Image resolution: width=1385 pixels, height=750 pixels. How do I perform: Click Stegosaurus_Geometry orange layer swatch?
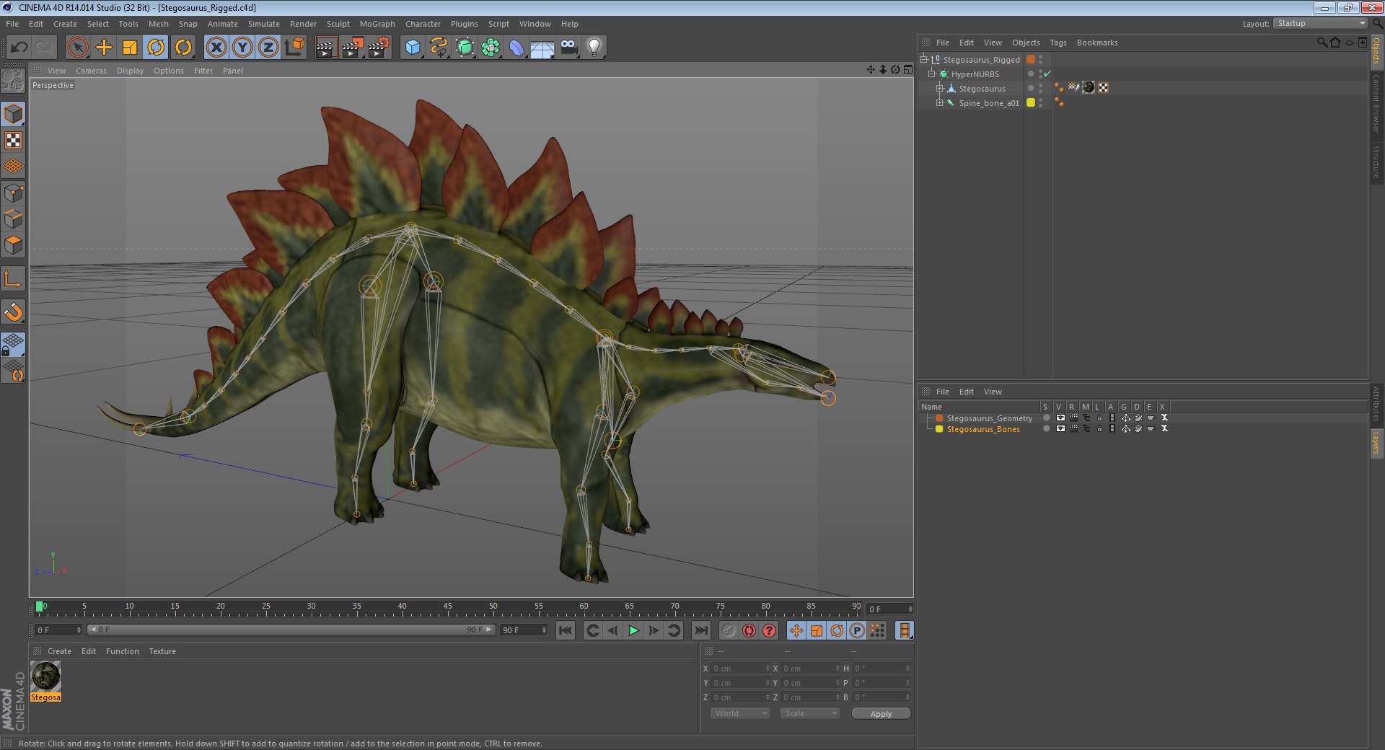939,418
